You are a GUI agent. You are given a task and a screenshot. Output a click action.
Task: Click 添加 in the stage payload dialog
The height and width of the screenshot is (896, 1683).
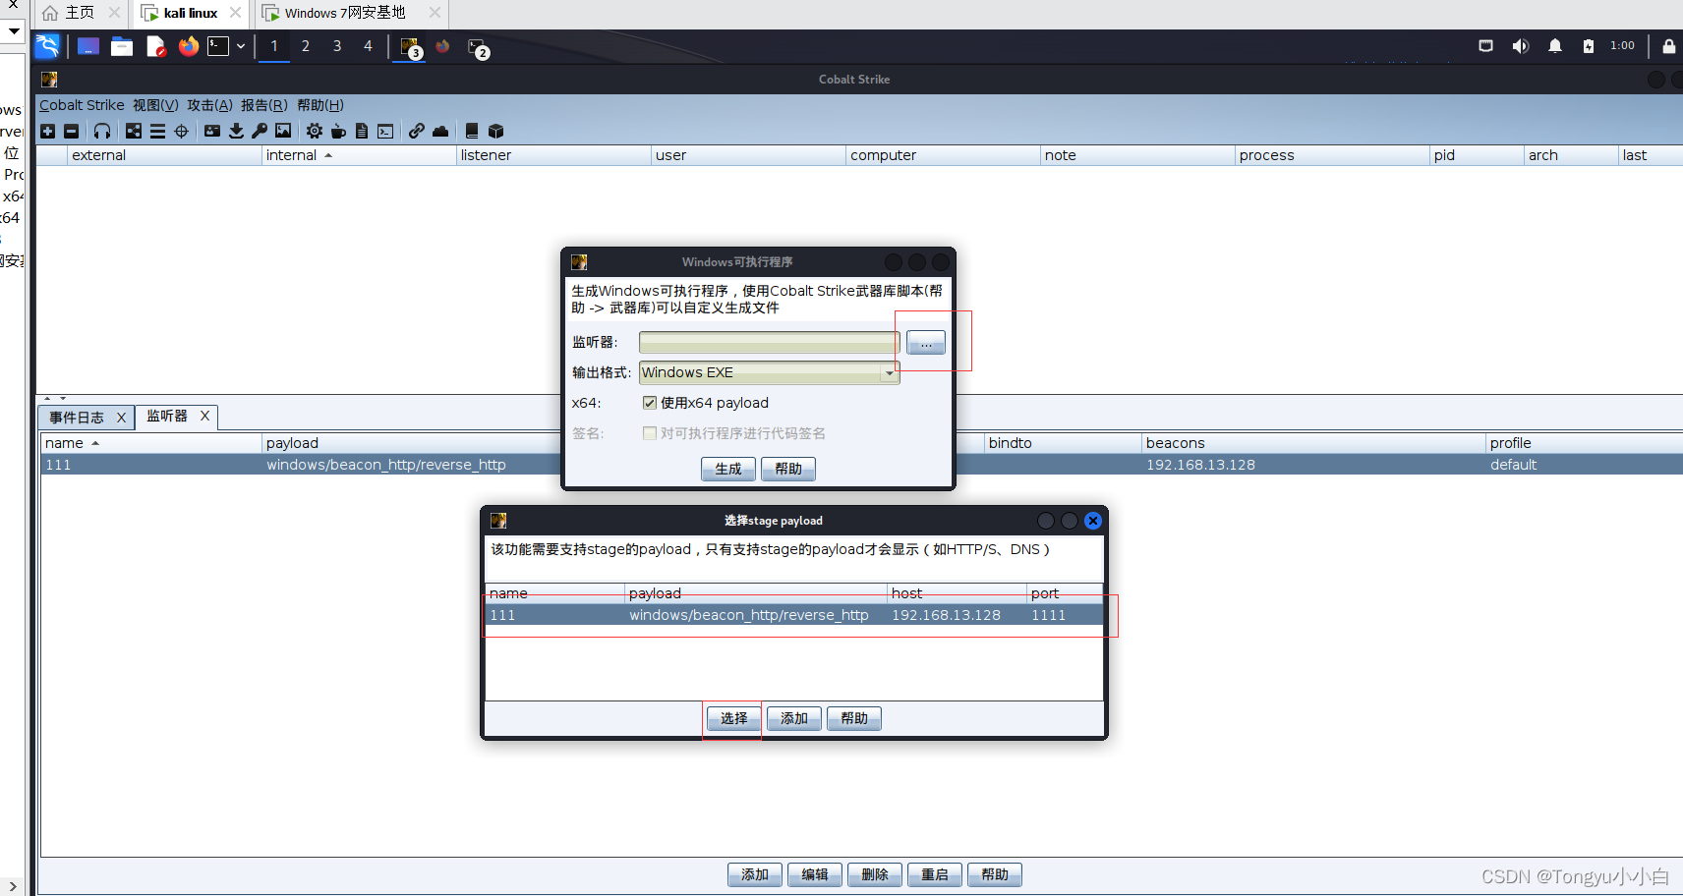click(x=794, y=719)
